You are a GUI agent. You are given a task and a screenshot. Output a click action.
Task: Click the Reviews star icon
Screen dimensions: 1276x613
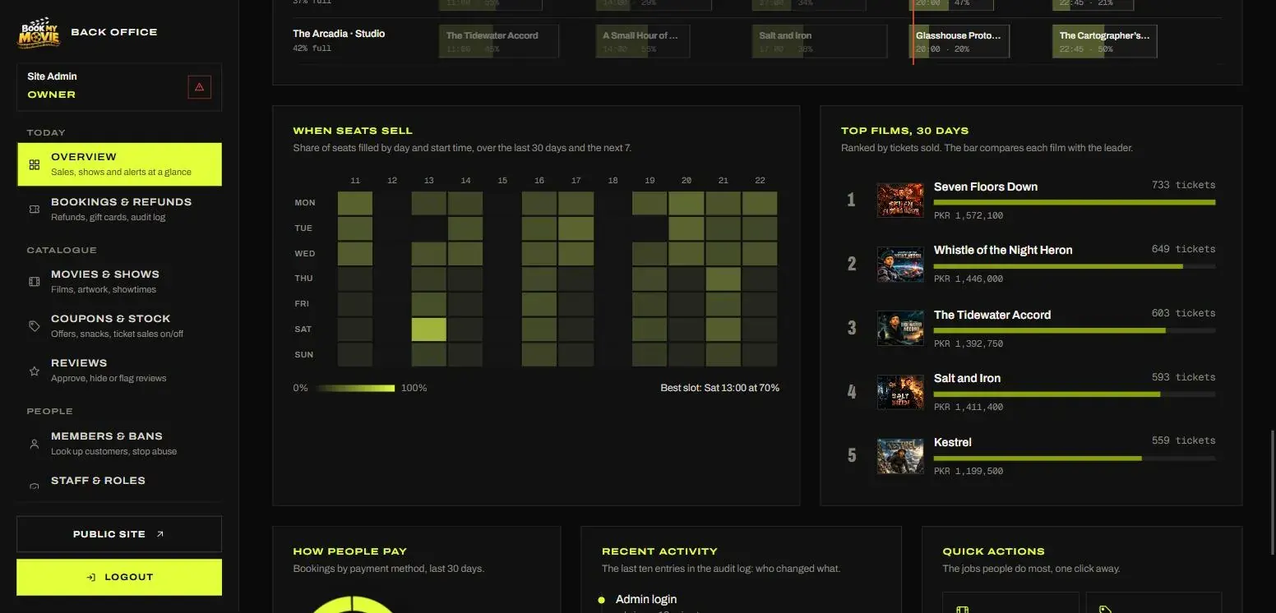point(35,371)
